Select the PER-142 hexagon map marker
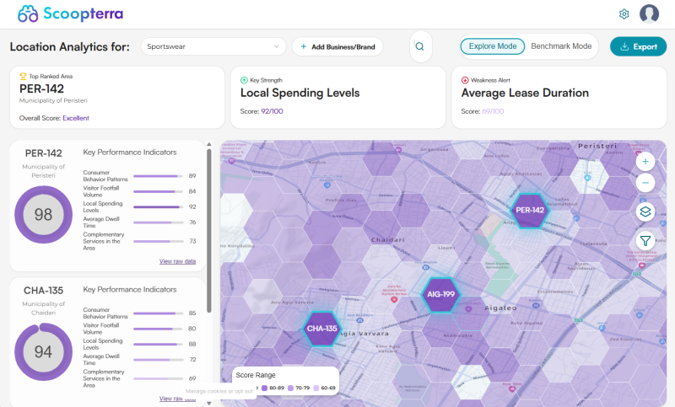The image size is (675, 407). [529, 211]
